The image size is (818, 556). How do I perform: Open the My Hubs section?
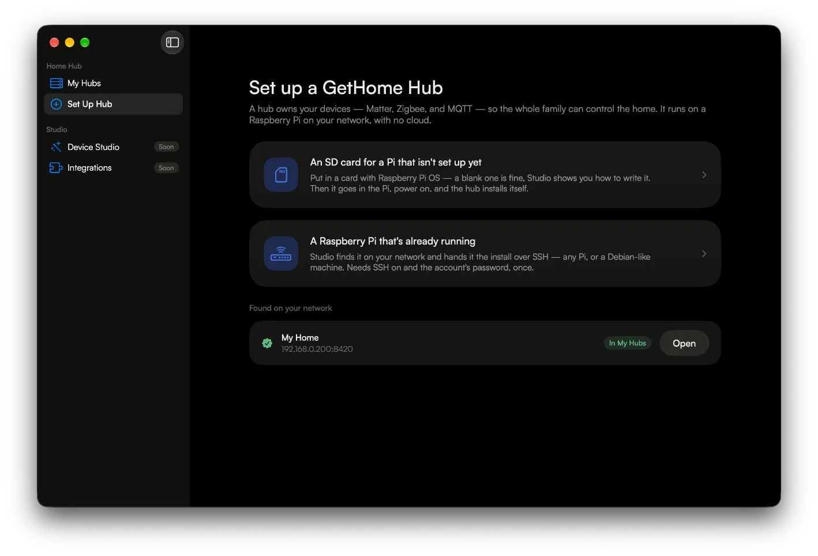click(113, 83)
